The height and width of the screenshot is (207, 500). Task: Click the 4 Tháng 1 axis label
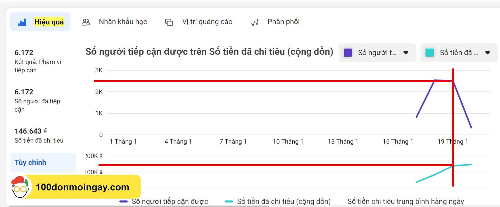click(x=178, y=142)
